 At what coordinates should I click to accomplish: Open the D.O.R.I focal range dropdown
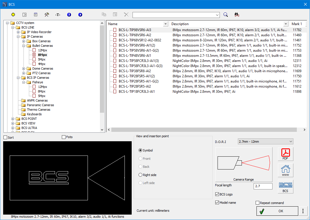266,142
